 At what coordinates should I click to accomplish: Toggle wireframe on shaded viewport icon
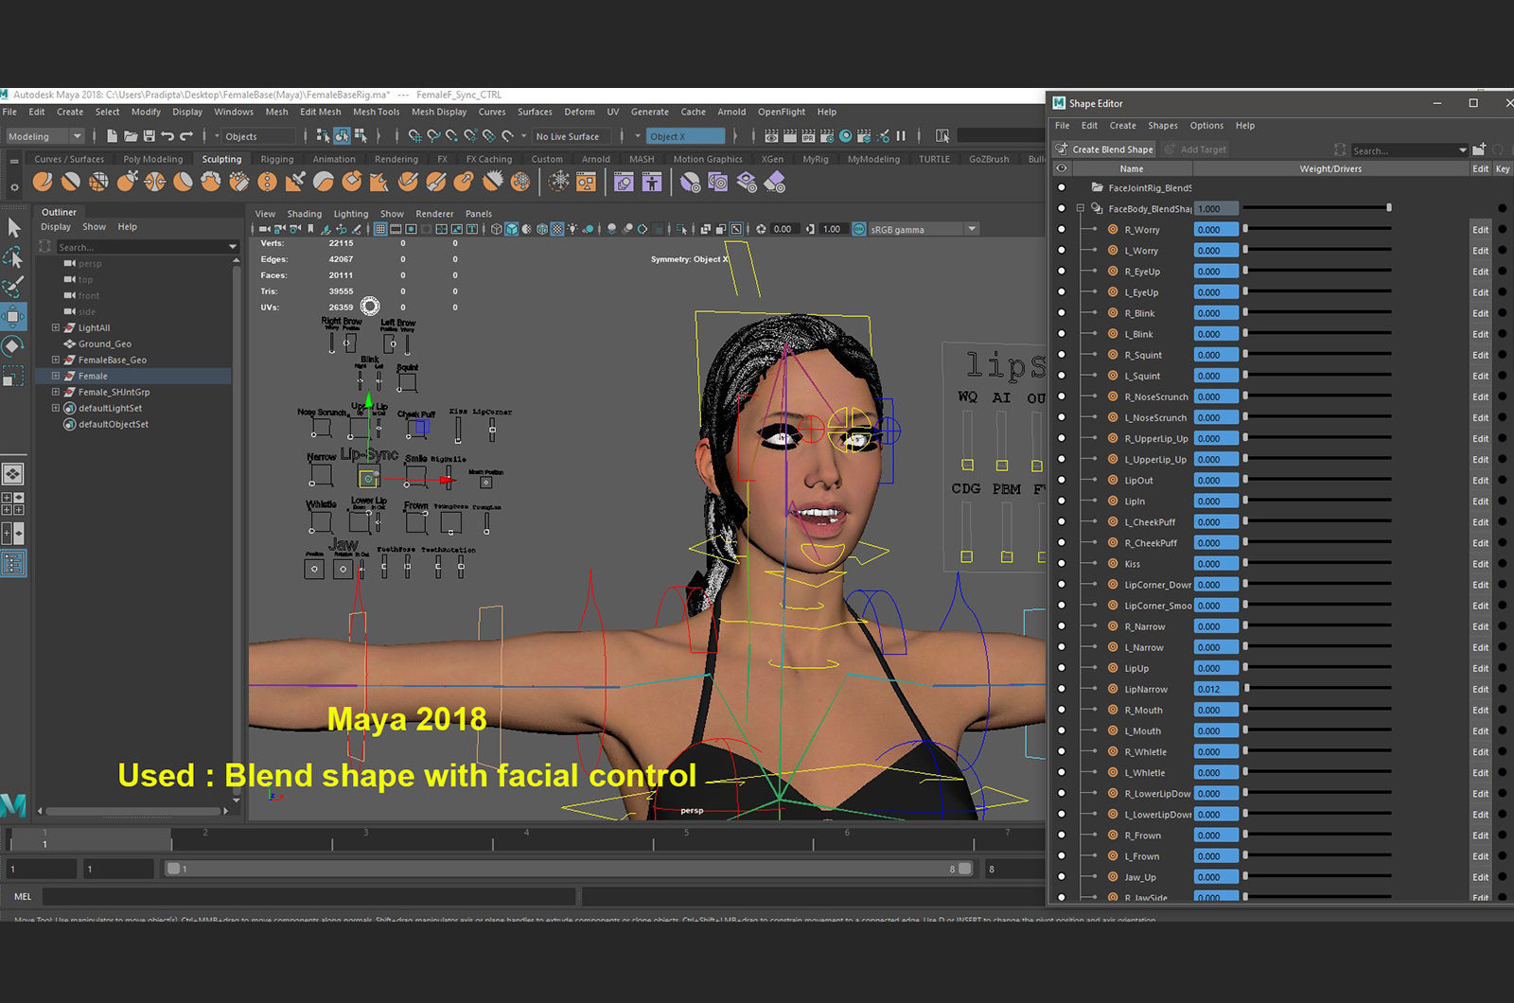(542, 229)
